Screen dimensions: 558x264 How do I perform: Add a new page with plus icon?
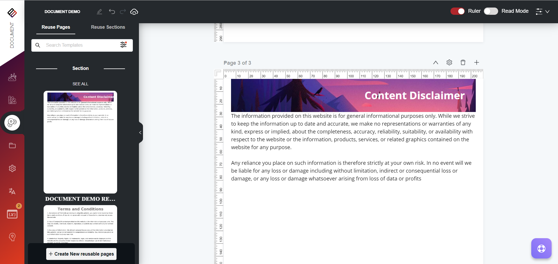477,62
